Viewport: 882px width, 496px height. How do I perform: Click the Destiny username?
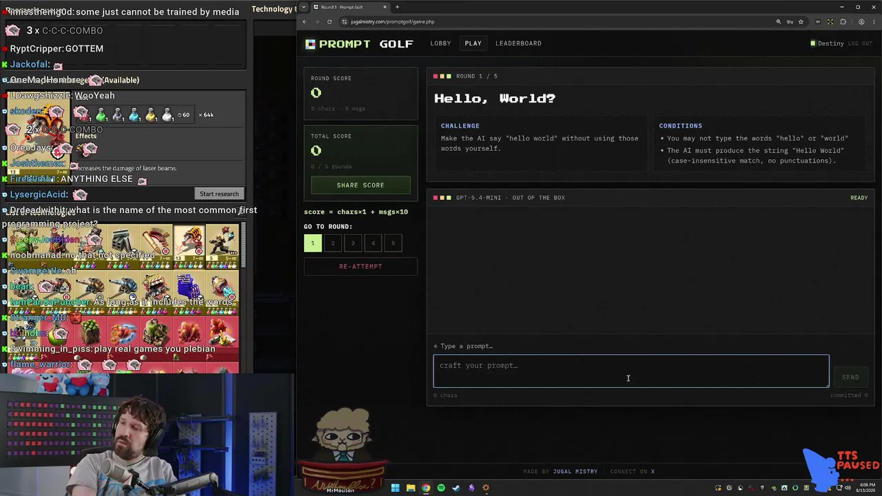830,43
